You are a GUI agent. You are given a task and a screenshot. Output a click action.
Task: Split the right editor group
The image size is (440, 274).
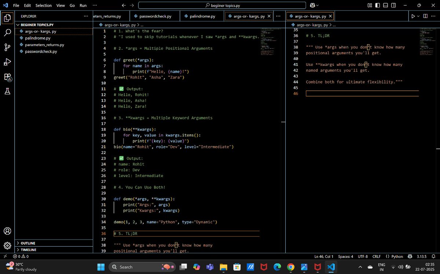[425, 16]
